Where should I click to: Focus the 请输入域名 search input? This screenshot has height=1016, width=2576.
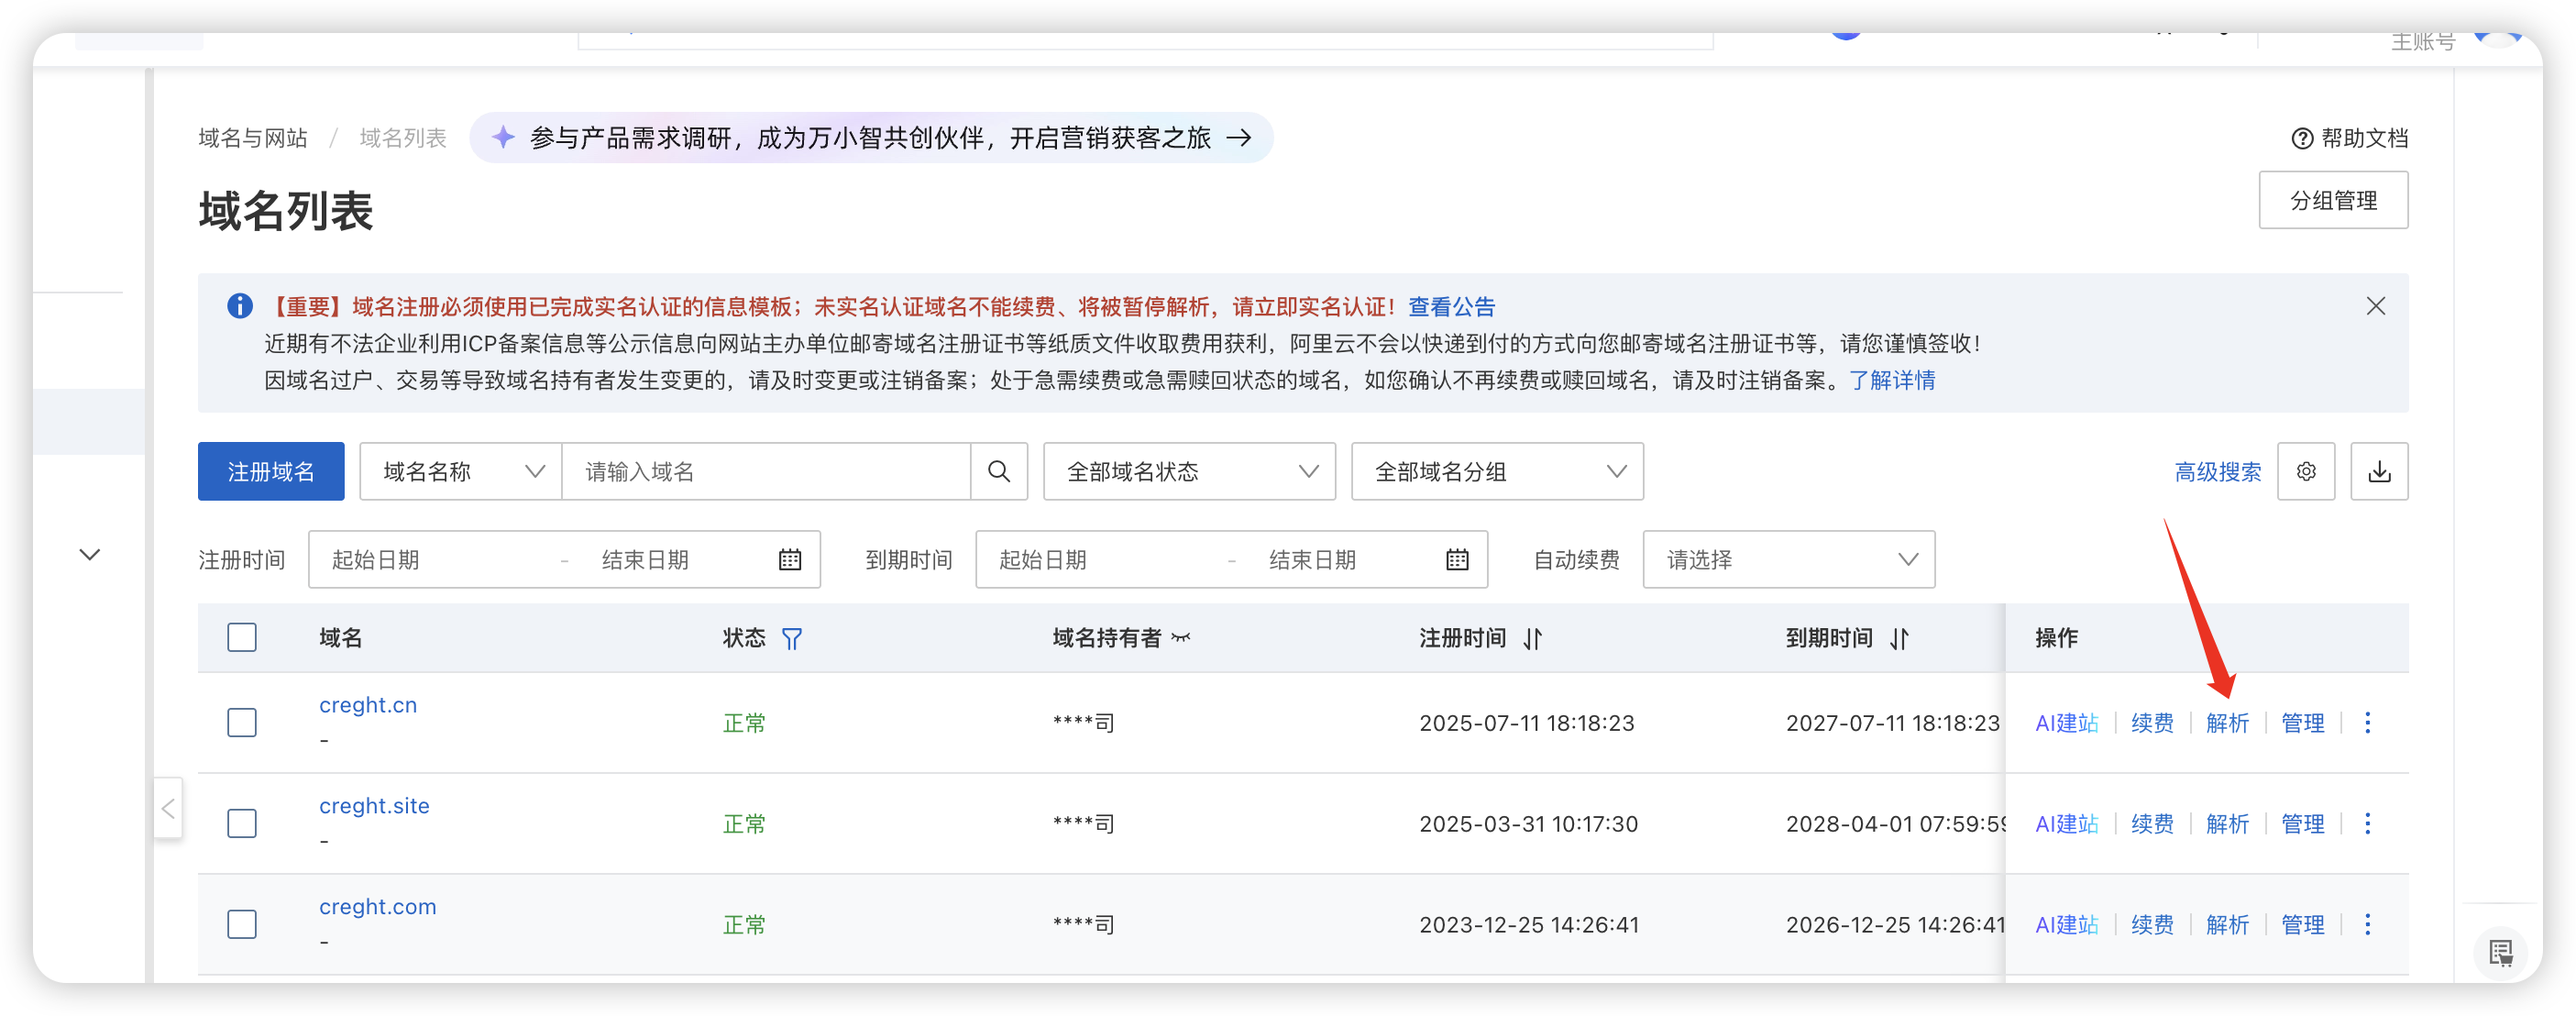click(766, 471)
